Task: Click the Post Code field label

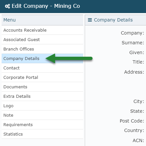Action: (x=132, y=121)
